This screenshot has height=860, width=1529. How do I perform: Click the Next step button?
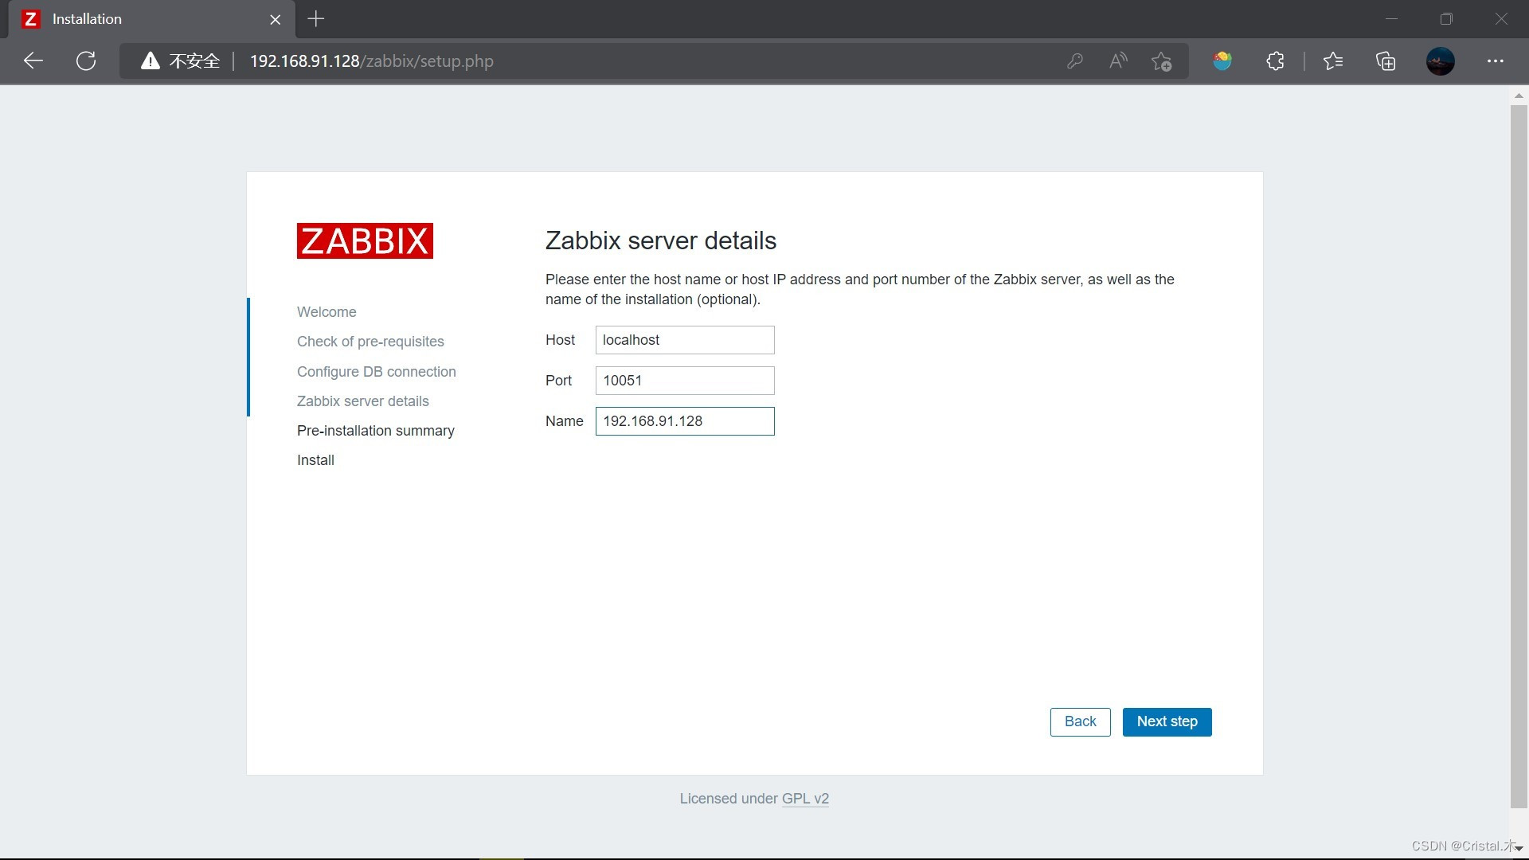(1167, 721)
